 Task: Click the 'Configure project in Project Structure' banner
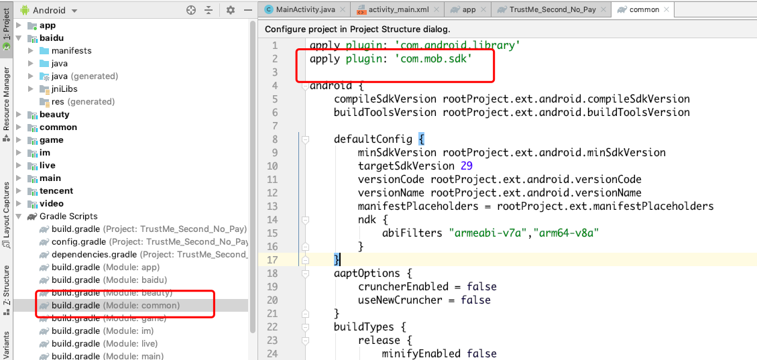coord(358,29)
